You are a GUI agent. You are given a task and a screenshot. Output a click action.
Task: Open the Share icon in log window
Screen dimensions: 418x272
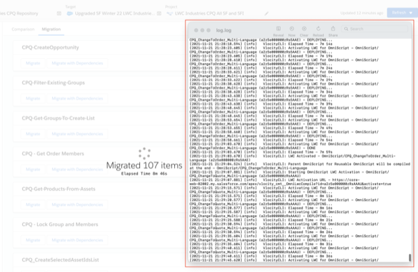coord(333,29)
